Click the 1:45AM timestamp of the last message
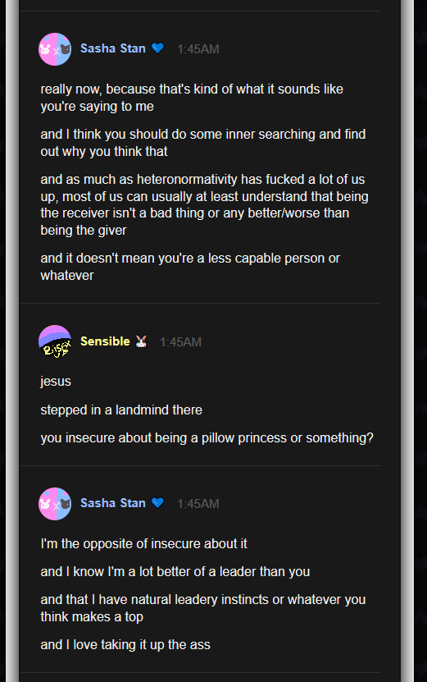 [198, 504]
